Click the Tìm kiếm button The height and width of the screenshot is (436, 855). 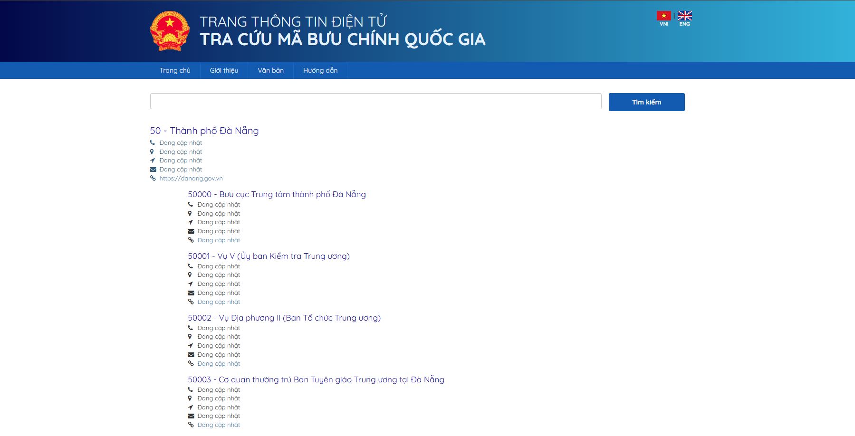point(646,102)
